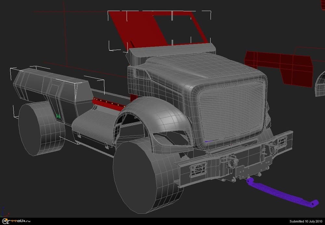Select the red strip with yellow dots

(109, 103)
